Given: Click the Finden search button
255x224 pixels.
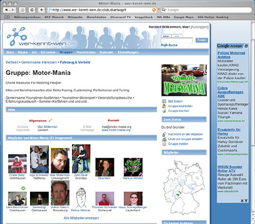Looking at the screenshot, I should click(x=202, y=40).
